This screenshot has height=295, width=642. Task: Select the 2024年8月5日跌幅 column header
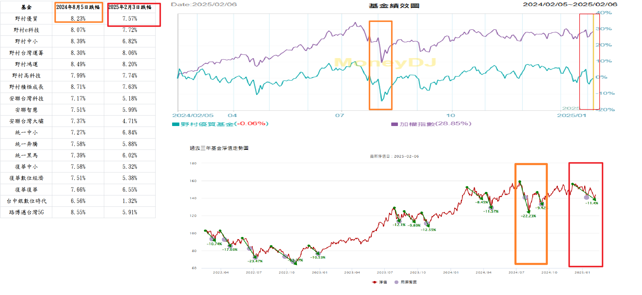click(78, 7)
